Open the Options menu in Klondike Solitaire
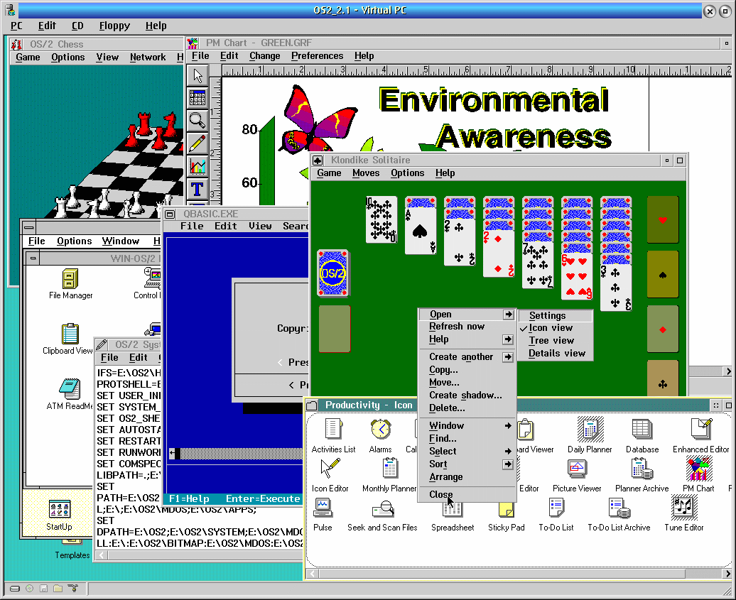Viewport: 736px width, 600px height. coord(408,173)
